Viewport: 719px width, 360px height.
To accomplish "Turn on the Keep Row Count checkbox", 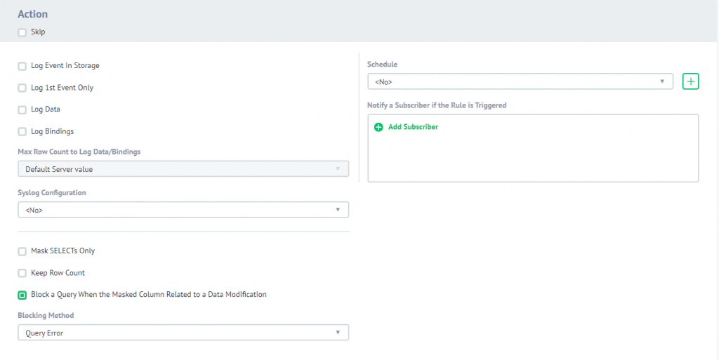I will coord(22,273).
